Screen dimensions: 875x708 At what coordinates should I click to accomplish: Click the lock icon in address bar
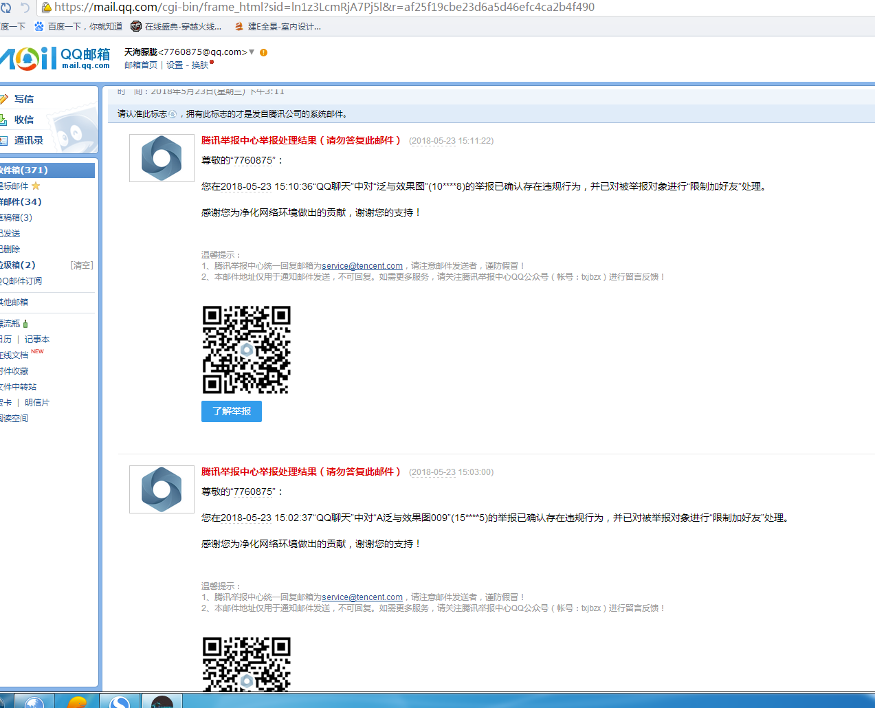coord(47,8)
